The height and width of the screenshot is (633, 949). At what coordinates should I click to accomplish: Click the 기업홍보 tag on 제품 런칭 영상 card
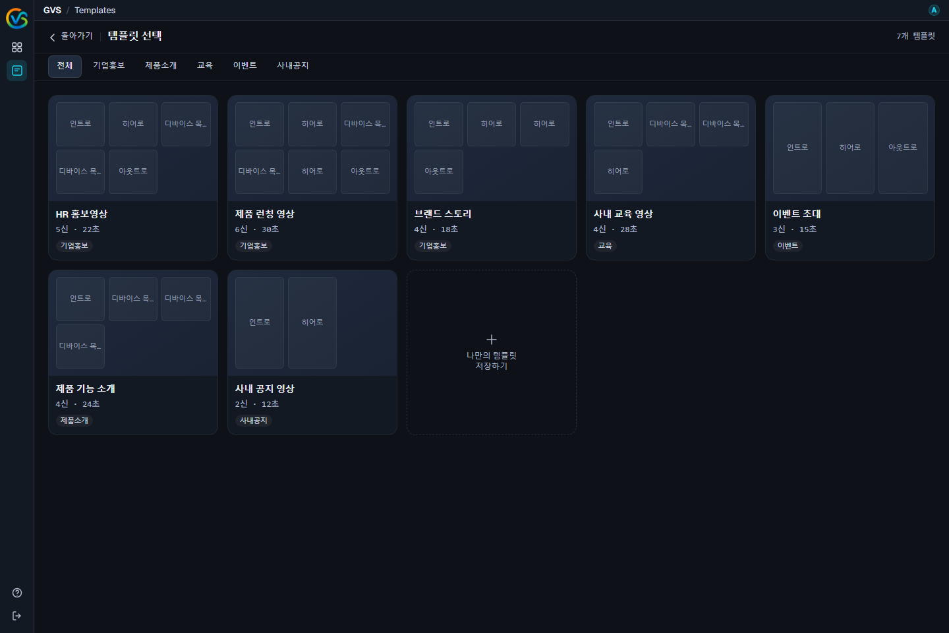(x=254, y=246)
